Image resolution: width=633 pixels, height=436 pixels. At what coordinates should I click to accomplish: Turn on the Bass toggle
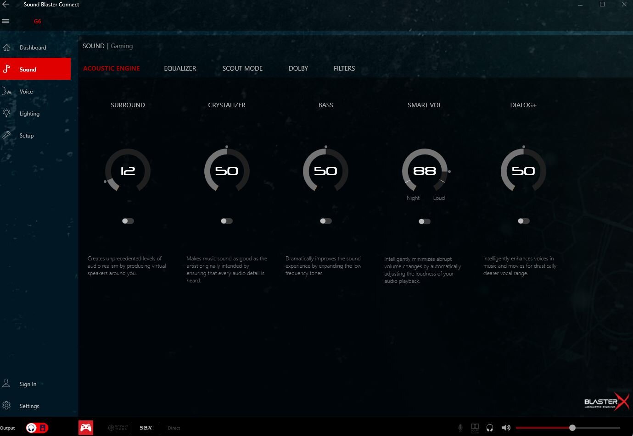pyautogui.click(x=326, y=221)
